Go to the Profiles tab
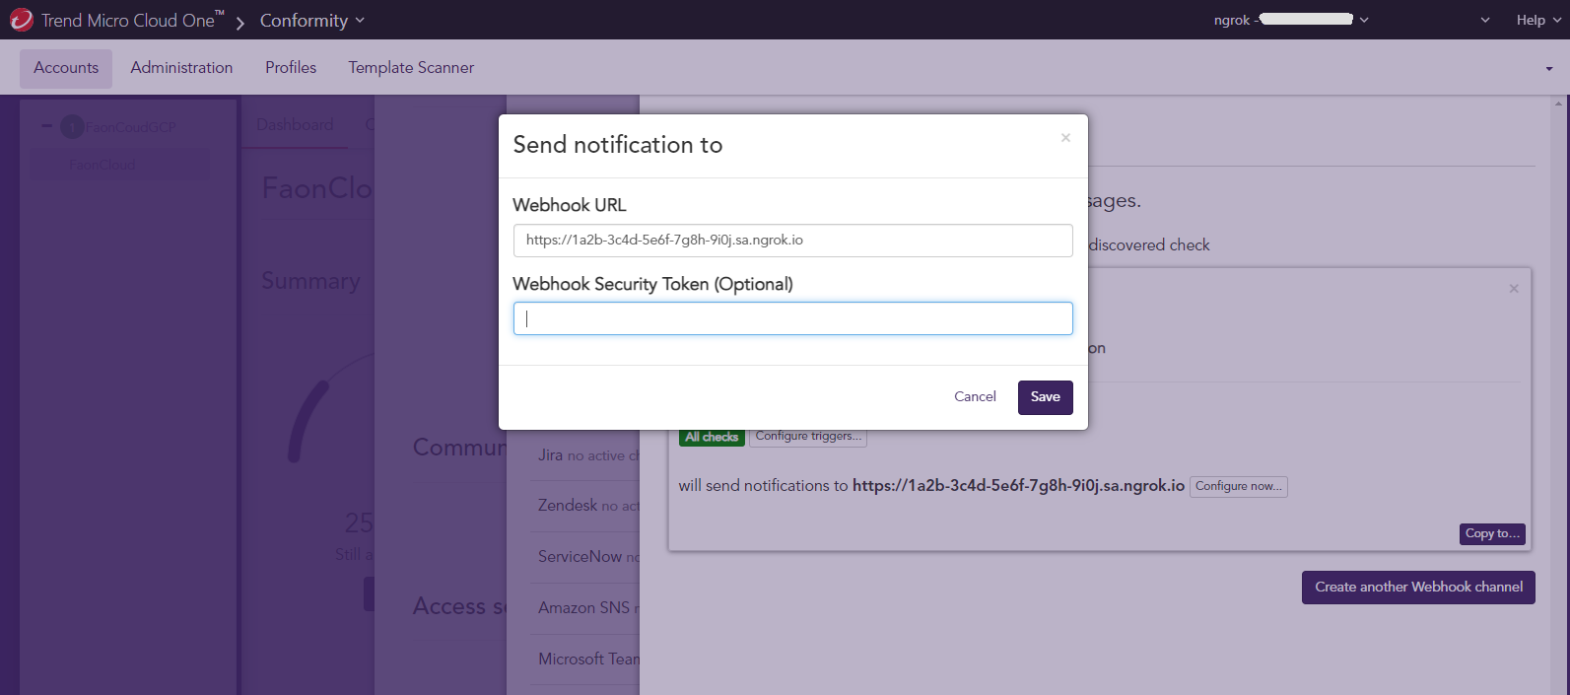1570x695 pixels. pyautogui.click(x=291, y=68)
